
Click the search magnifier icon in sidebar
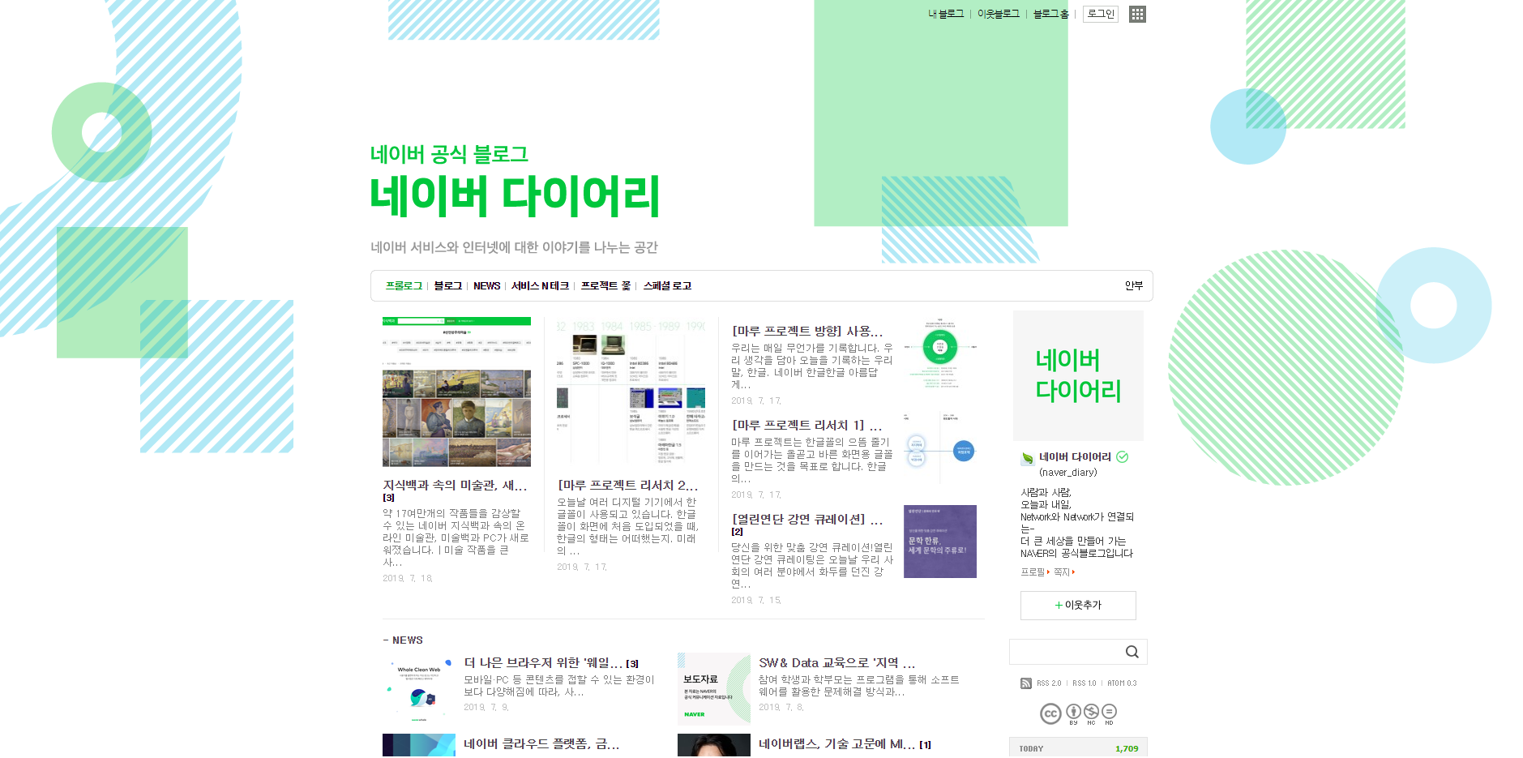pos(1132,652)
